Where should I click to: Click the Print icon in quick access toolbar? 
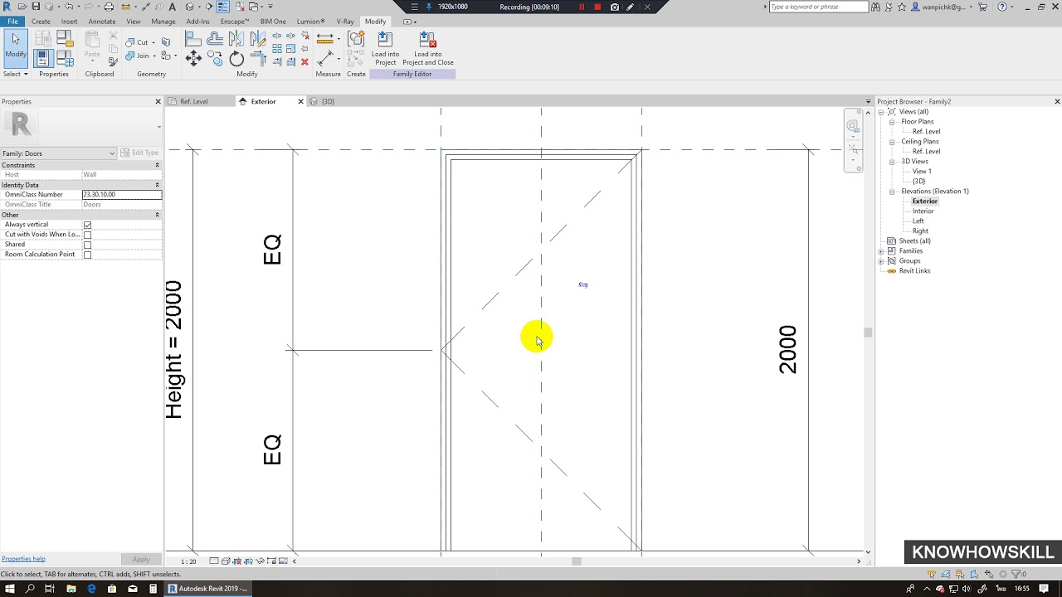coord(109,7)
